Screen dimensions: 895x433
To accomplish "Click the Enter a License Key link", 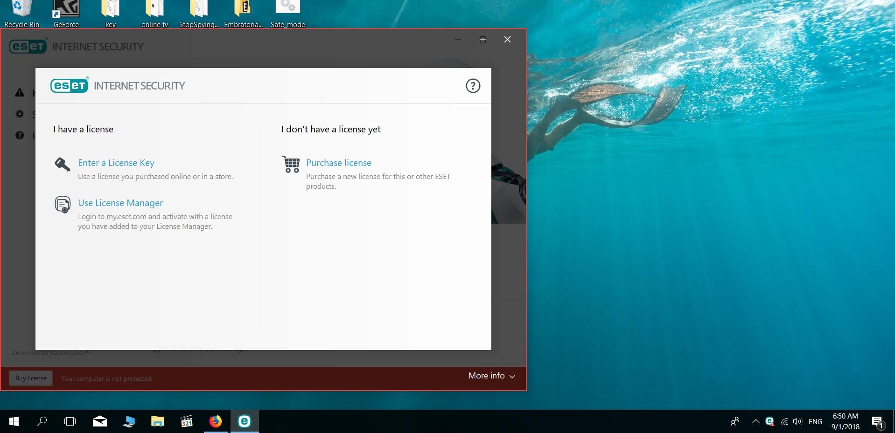I will tap(116, 163).
